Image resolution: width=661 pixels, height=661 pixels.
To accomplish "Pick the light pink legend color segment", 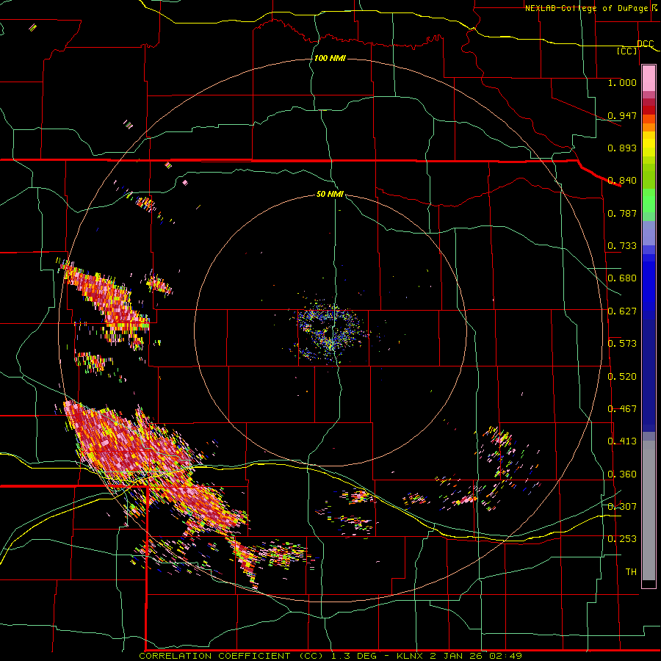I will (x=649, y=79).
